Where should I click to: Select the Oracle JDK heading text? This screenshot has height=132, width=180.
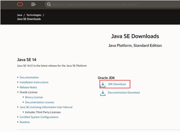pos(106,78)
